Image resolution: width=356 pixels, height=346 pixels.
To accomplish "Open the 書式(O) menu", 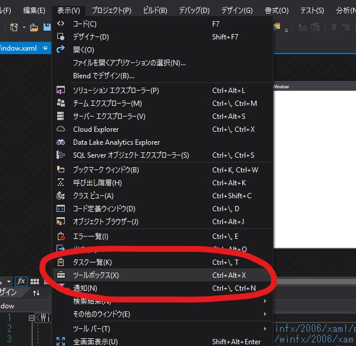I will click(276, 11).
